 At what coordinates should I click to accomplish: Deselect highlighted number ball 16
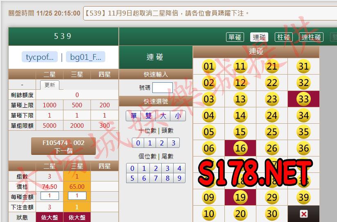click(x=240, y=148)
